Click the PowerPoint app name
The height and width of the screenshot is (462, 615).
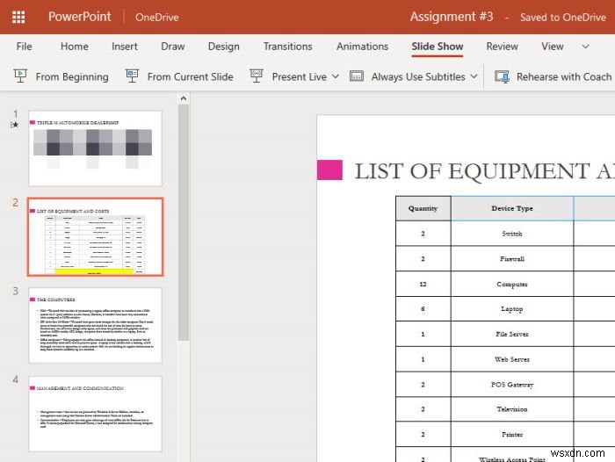80,17
